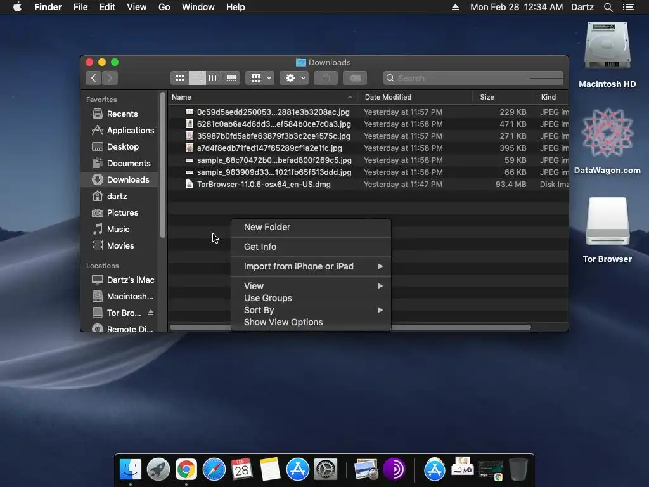This screenshot has width=649, height=487.
Task: Open Finder from the Dock
Action: 131,469
